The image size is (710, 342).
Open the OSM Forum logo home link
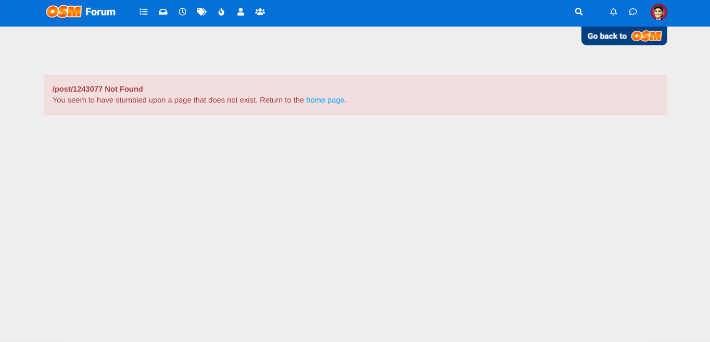[81, 11]
